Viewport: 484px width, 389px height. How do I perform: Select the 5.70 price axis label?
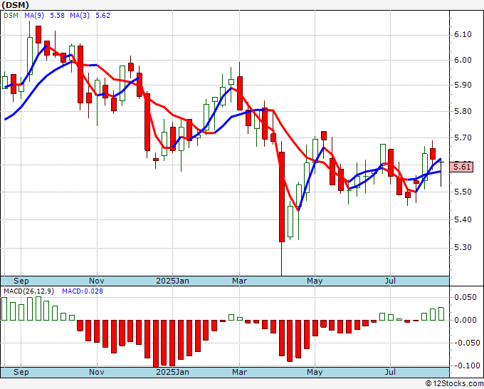(x=463, y=138)
